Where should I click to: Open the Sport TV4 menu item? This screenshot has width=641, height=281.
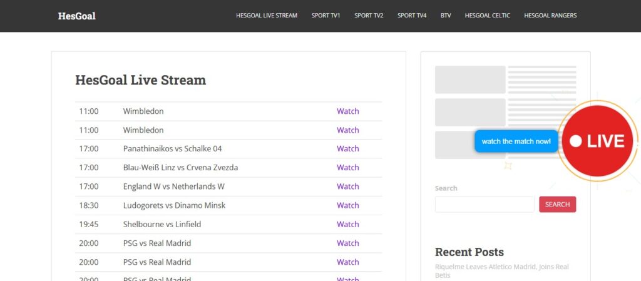412,16
